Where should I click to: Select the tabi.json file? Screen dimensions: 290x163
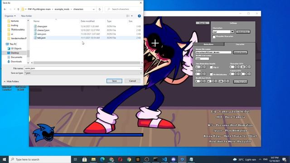click(41, 38)
